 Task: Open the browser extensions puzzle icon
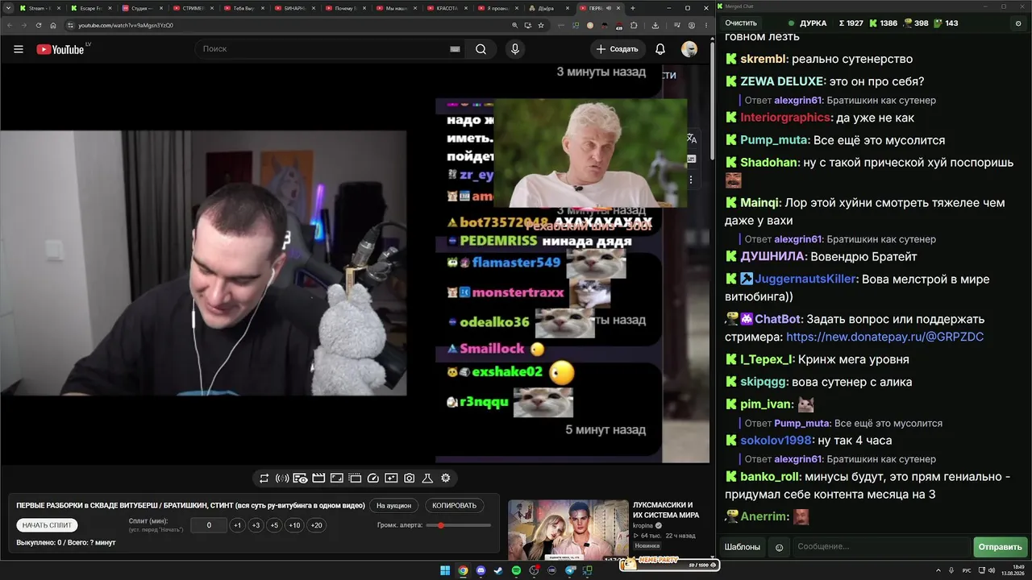click(634, 25)
